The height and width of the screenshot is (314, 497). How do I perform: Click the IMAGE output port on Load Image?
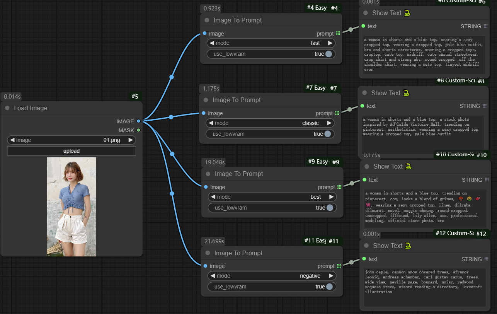(x=138, y=121)
